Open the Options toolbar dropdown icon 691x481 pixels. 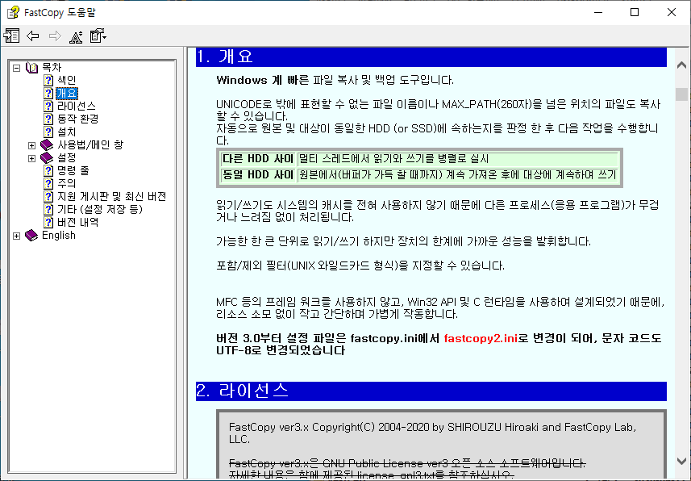click(x=98, y=36)
